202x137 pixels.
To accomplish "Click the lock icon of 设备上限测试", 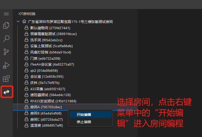I will tap(26, 46).
